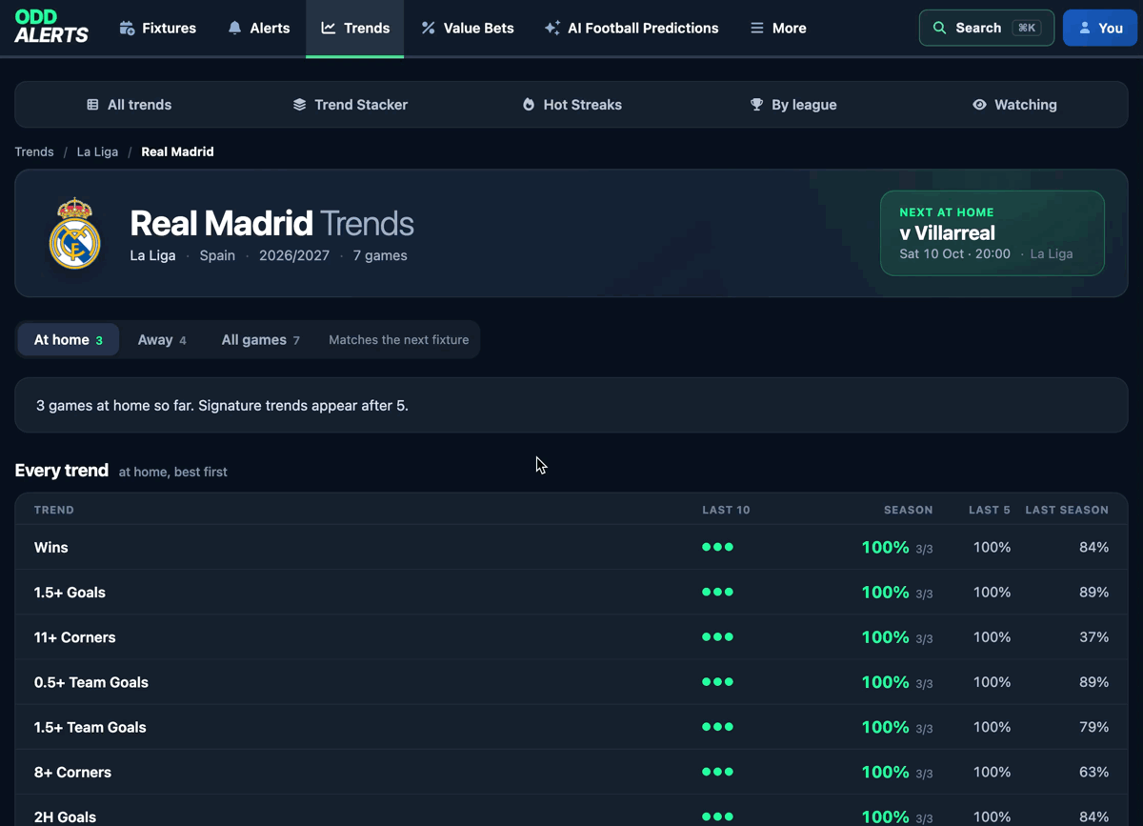This screenshot has width=1143, height=826.
Task: Click the Wins last-10 green dots
Action: pos(717,547)
